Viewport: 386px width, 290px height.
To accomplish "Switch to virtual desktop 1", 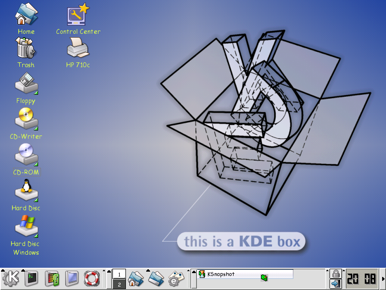I will pyautogui.click(x=119, y=274).
